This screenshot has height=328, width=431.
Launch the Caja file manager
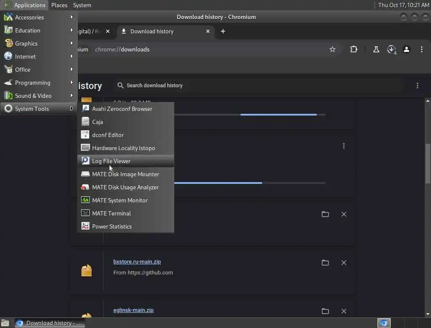125,122
